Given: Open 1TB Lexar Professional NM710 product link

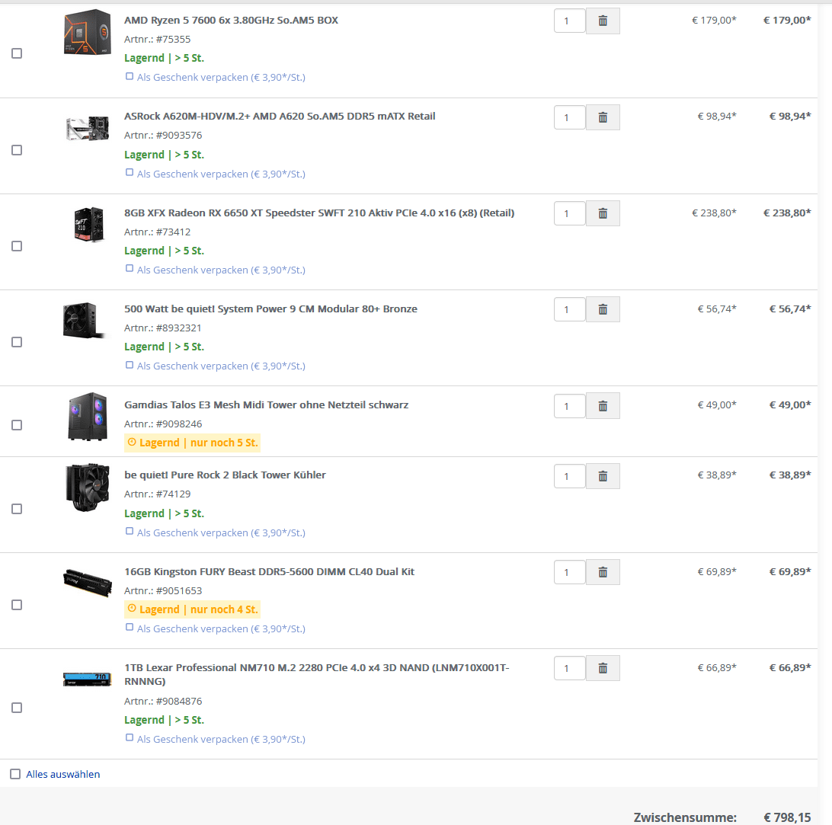Looking at the screenshot, I should [x=317, y=674].
